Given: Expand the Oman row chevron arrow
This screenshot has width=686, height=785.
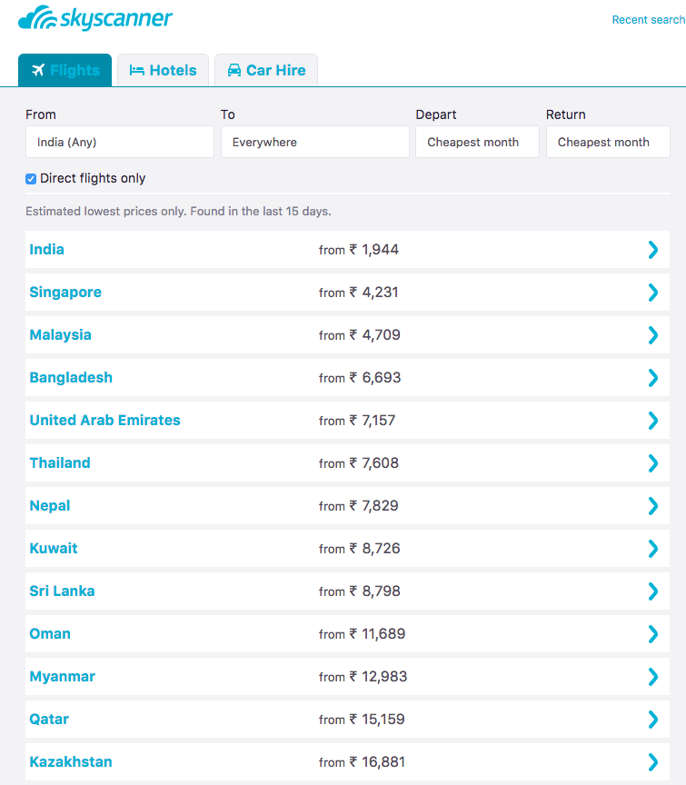Looking at the screenshot, I should [653, 634].
